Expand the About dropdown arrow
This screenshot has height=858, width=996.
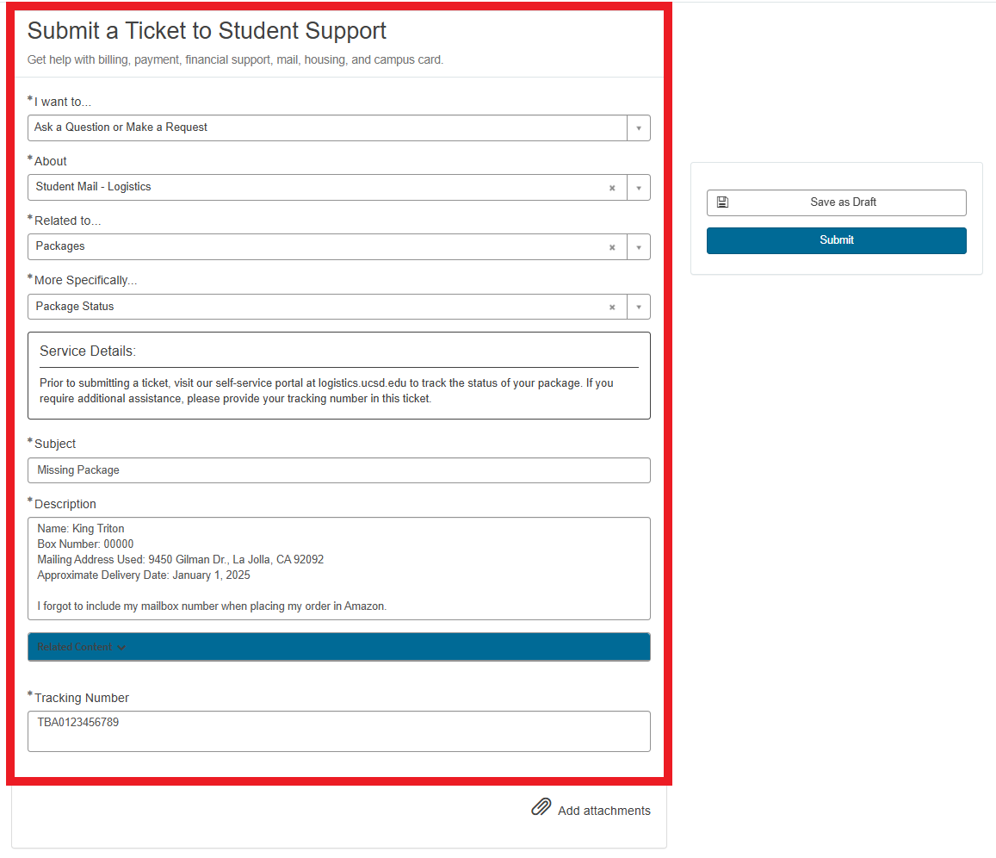[x=639, y=188]
